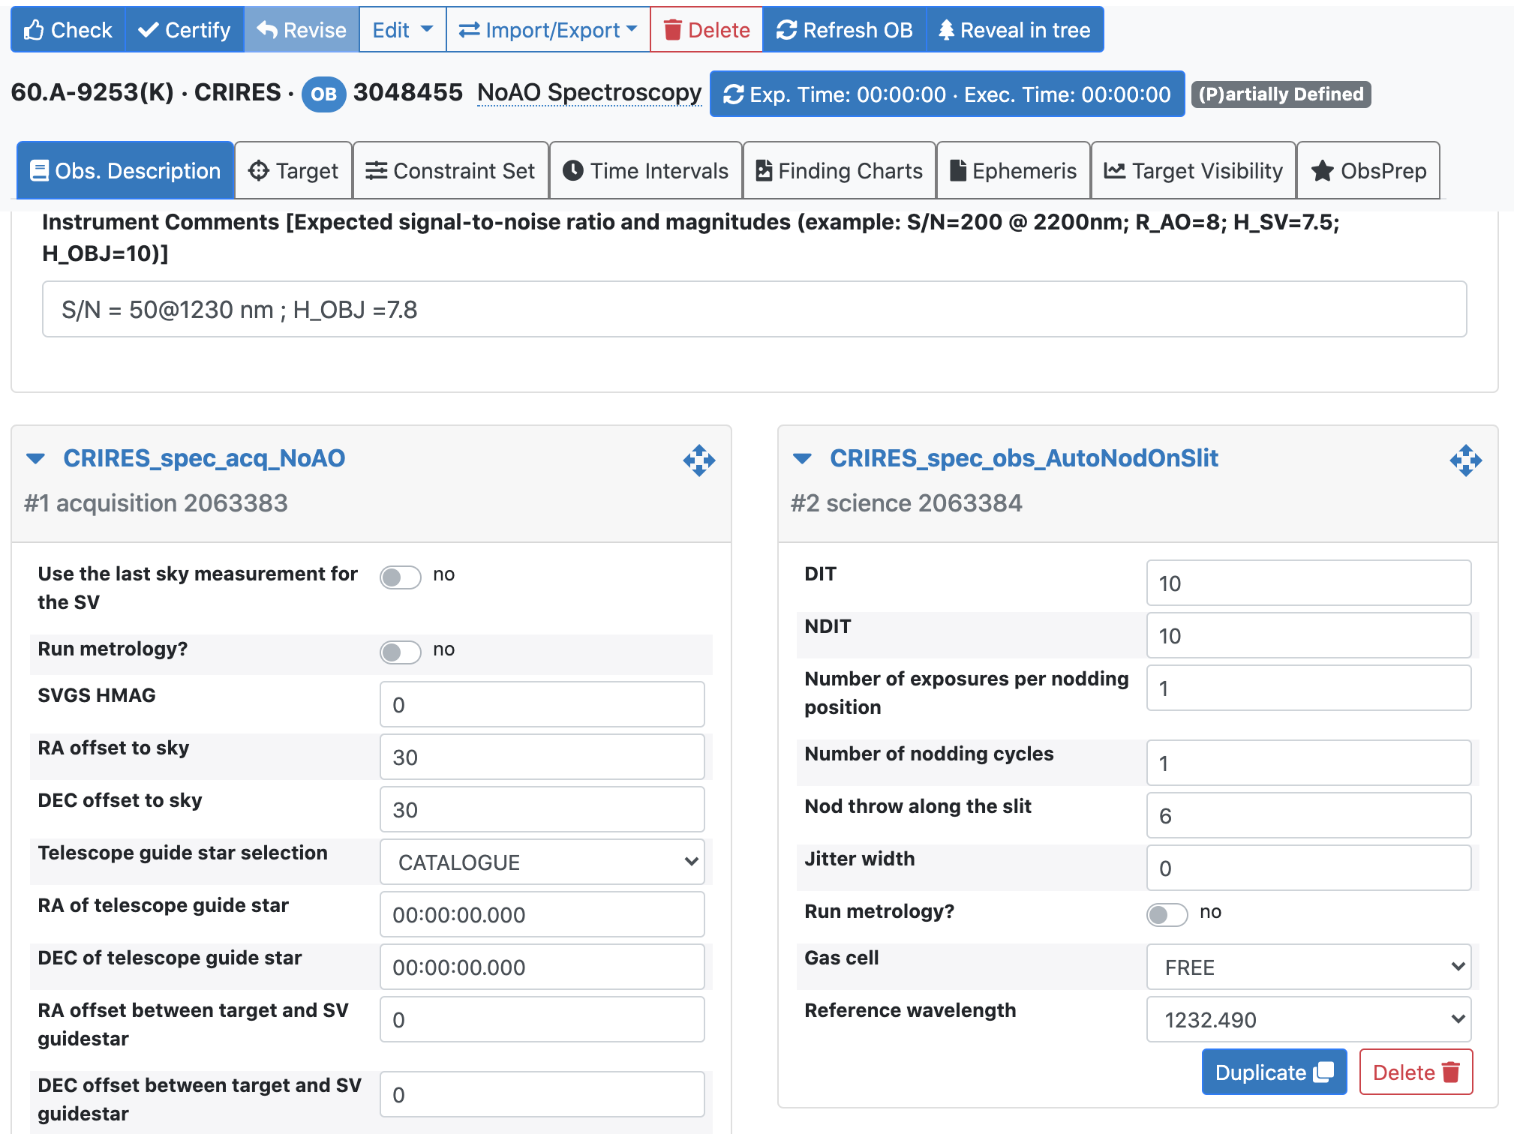
Task: Collapse the CRIRES_spec_acq_NoAO template
Action: (36, 458)
